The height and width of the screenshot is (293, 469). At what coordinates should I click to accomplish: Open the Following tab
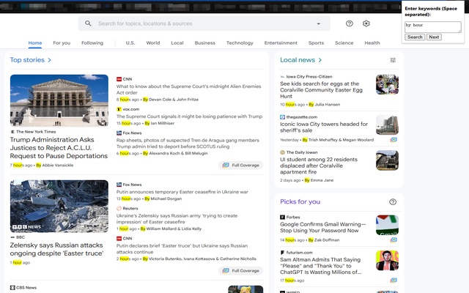(x=92, y=42)
